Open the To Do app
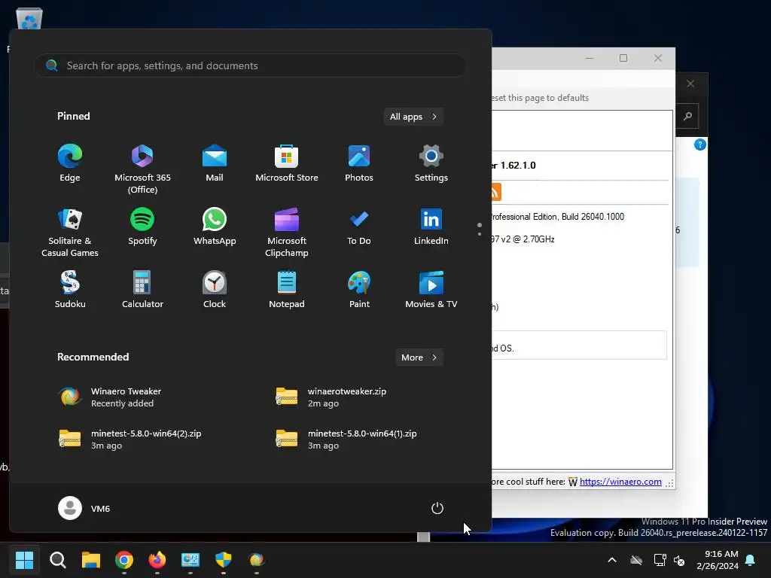The width and height of the screenshot is (771, 578). [x=359, y=227]
